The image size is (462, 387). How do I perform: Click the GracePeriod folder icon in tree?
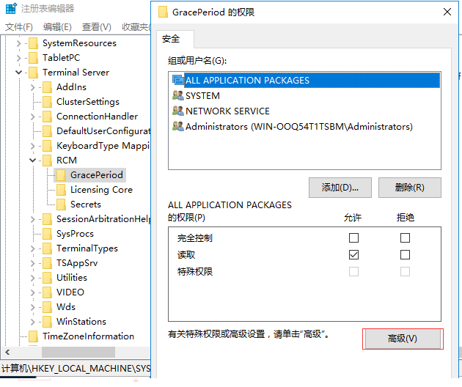click(61, 175)
